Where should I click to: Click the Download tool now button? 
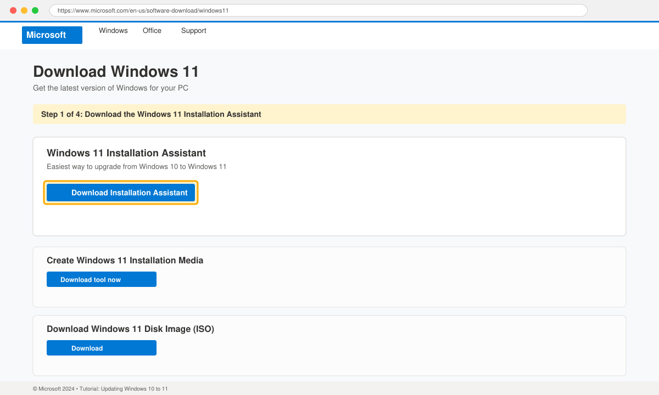coord(102,279)
